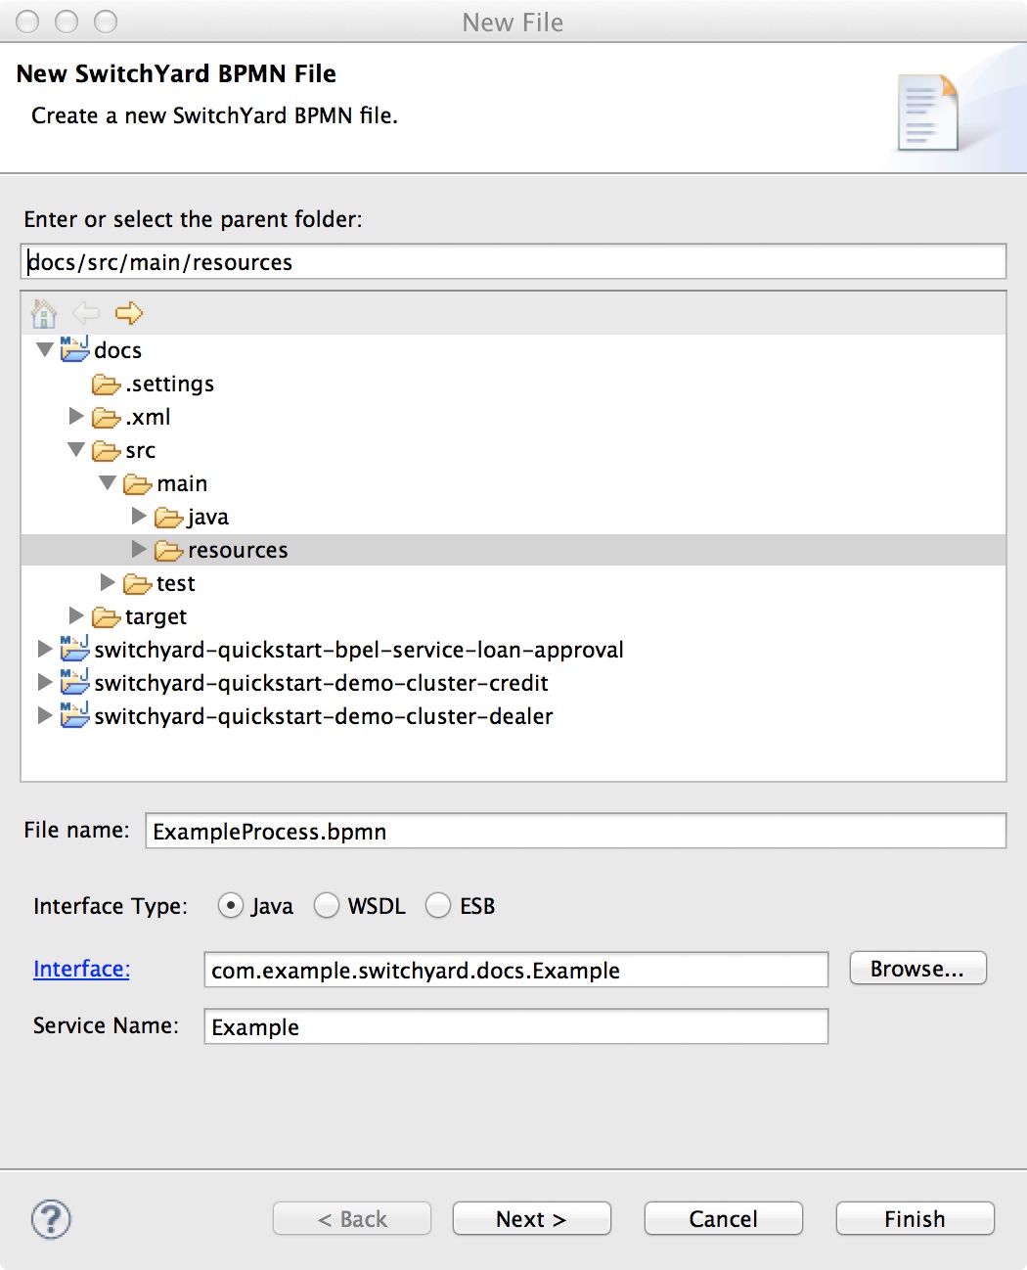Click the Next > button
The height and width of the screenshot is (1270, 1027).
point(531,1219)
